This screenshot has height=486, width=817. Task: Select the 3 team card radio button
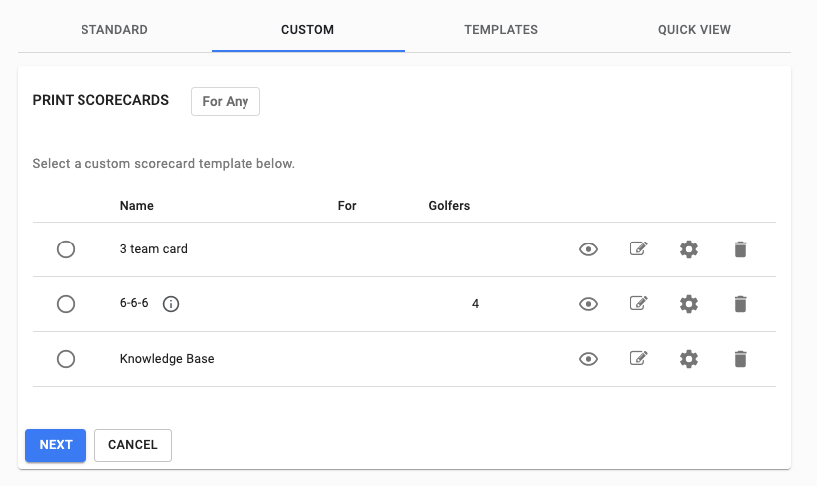pos(66,249)
